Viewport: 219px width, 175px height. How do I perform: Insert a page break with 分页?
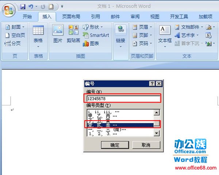[x=12, y=43]
